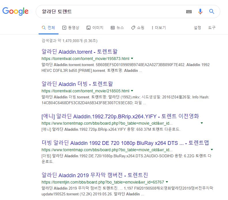Click the video icon beside 동영상
Screen dimensions: 228x200
tap(64, 28)
